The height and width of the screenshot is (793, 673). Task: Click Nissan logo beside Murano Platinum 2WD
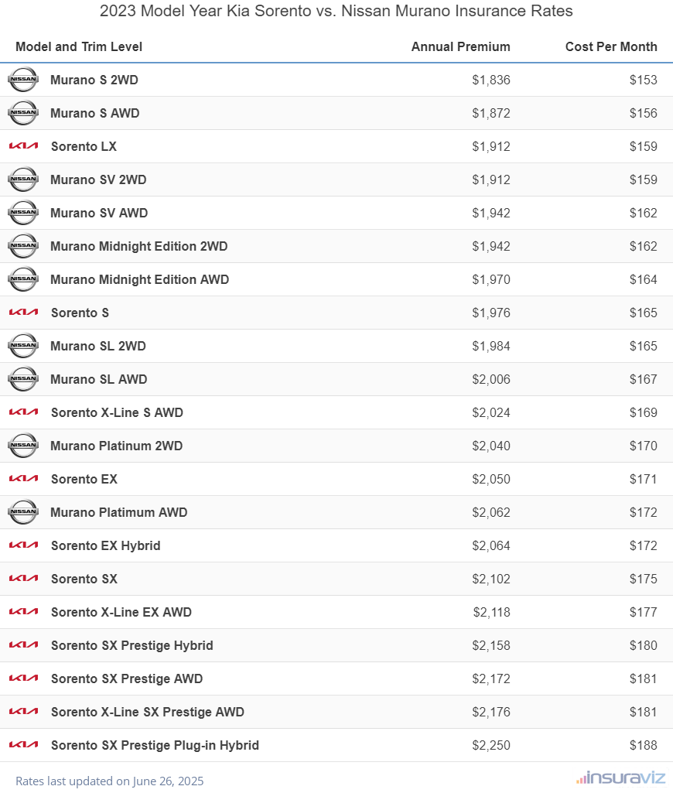[23, 446]
